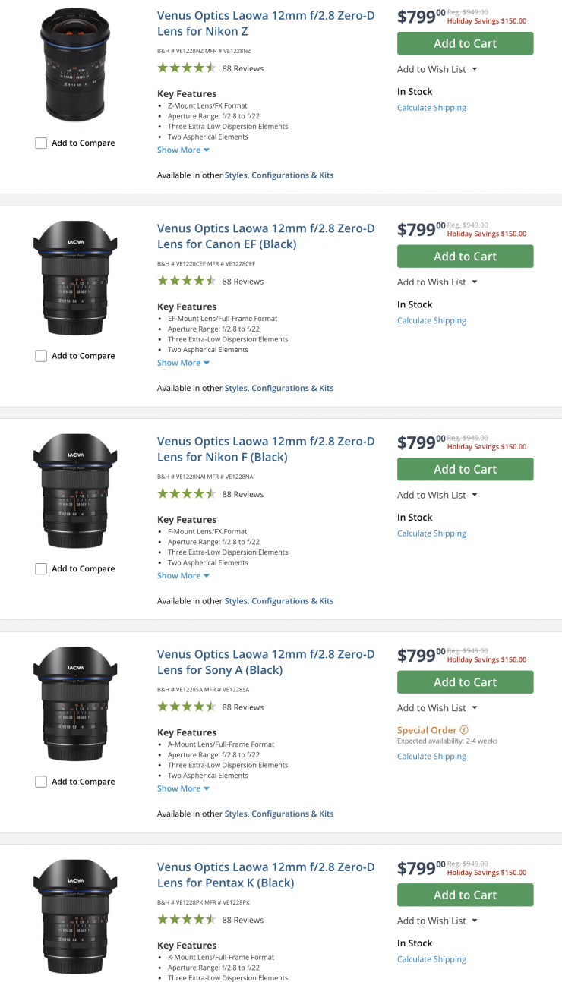The height and width of the screenshot is (982, 562).
Task: Click star rating of Nikon Z lens
Action: pyautogui.click(x=186, y=68)
